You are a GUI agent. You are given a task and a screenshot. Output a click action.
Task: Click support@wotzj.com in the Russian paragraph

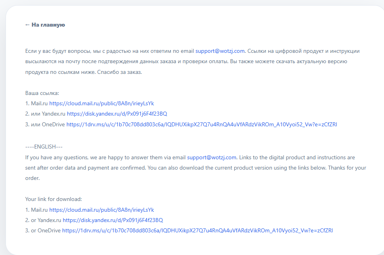[220, 51]
